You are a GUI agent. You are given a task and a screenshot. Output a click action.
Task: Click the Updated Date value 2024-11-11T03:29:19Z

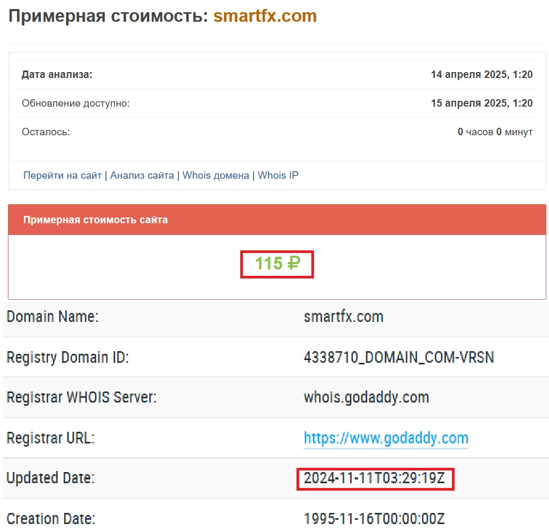click(374, 479)
